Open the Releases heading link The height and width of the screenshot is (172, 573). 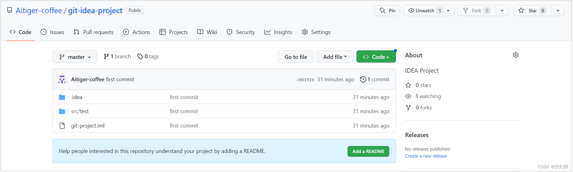417,135
